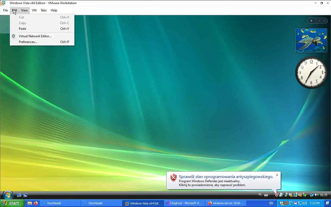Click the red shield icon in notification balloon
This screenshot has width=331, height=207.
[x=173, y=178]
